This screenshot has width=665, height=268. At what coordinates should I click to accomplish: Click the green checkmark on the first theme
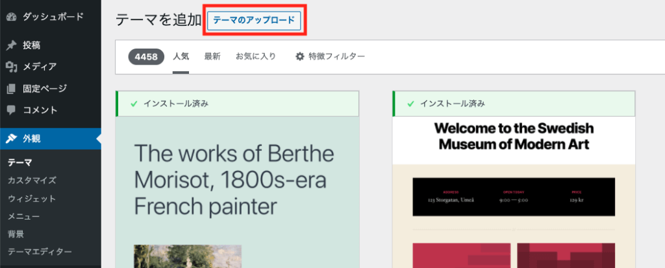[134, 104]
